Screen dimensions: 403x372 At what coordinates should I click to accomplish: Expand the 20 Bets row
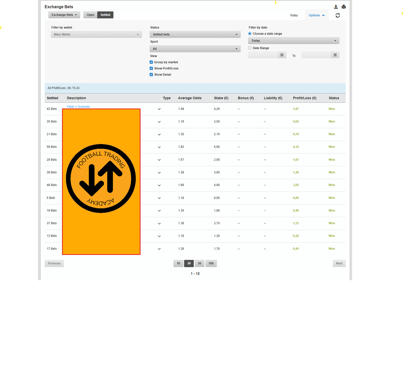pyautogui.click(x=159, y=160)
